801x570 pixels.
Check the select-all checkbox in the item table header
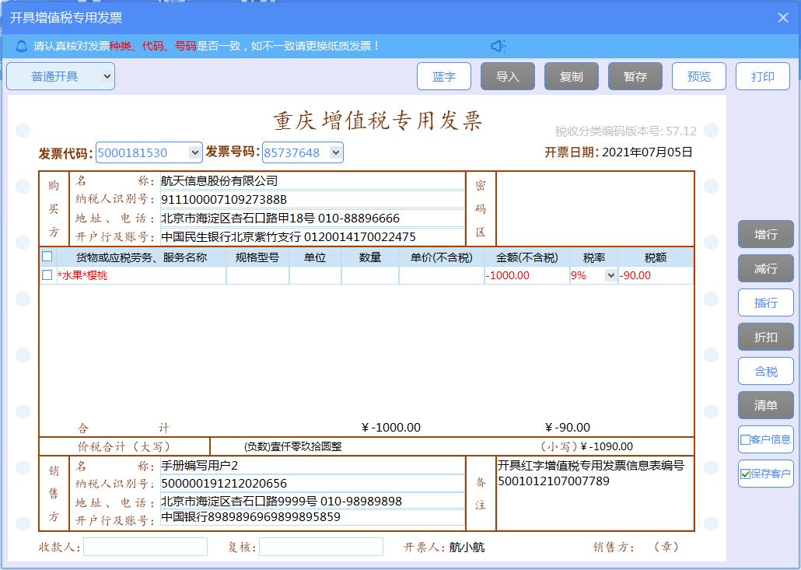[x=47, y=256]
